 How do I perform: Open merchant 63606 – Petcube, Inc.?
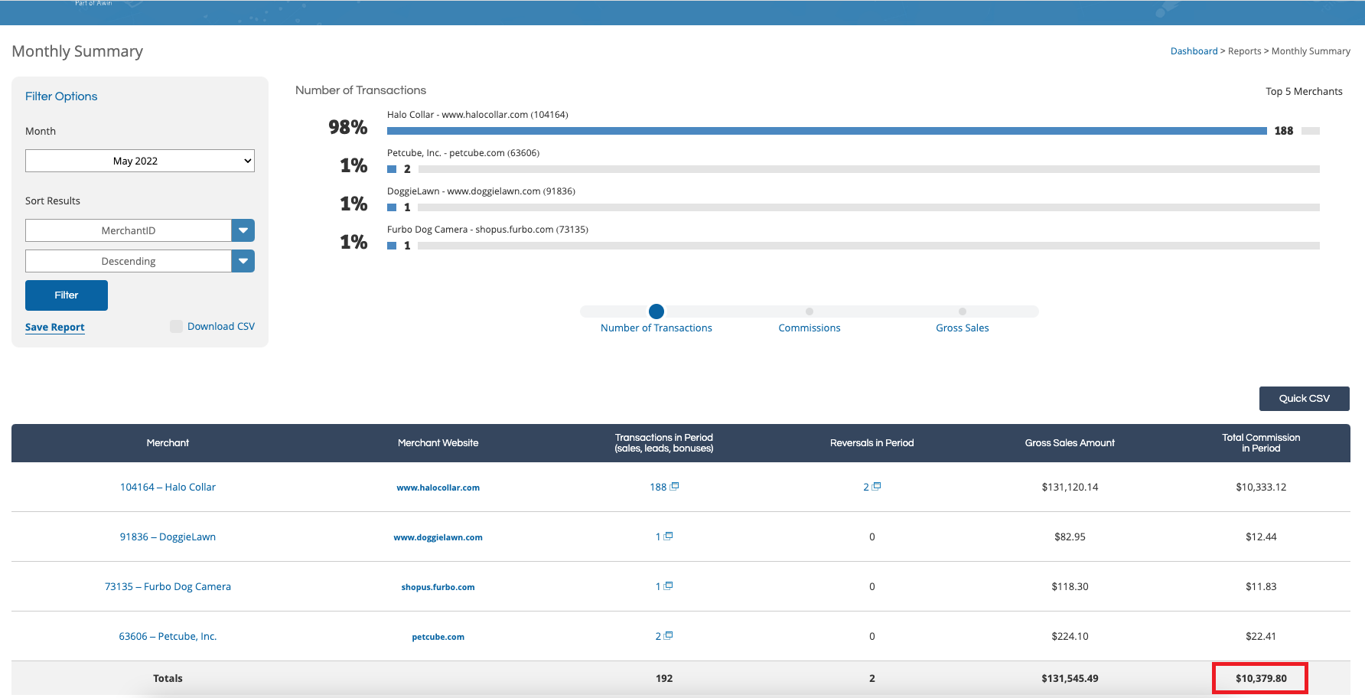[168, 636]
